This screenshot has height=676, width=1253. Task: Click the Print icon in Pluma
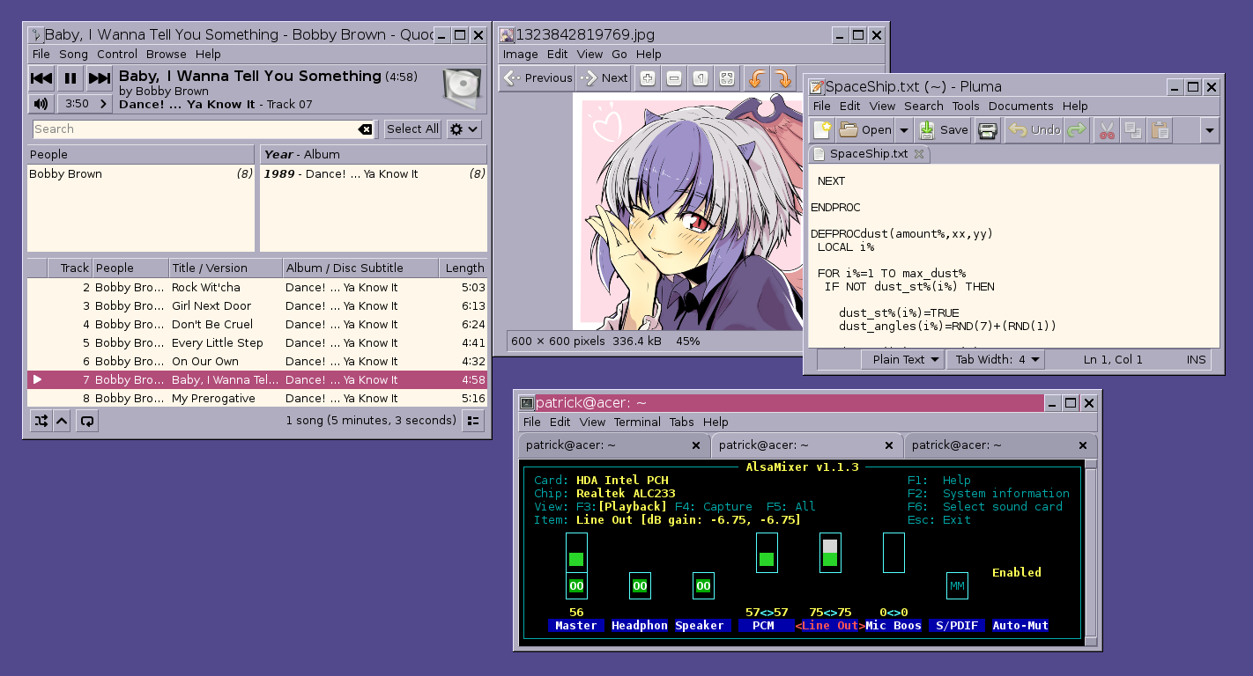tap(988, 130)
